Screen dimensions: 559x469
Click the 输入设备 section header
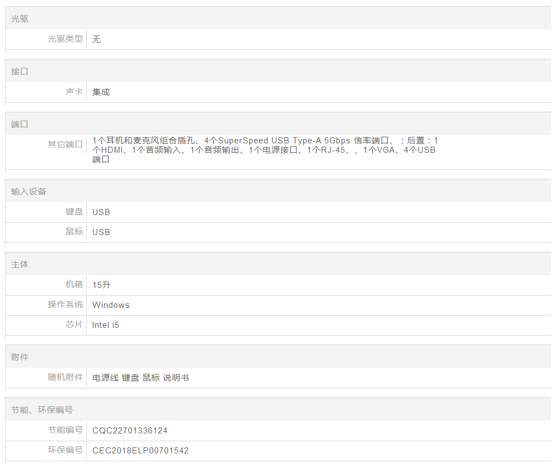click(x=29, y=192)
